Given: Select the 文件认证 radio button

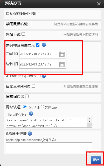Looking at the screenshot, I should coord(42,107).
